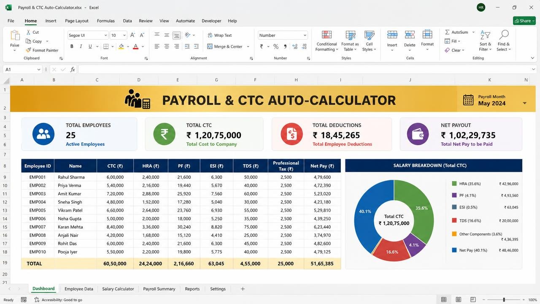Switch to the Payroll Summary sheet

tap(159, 289)
